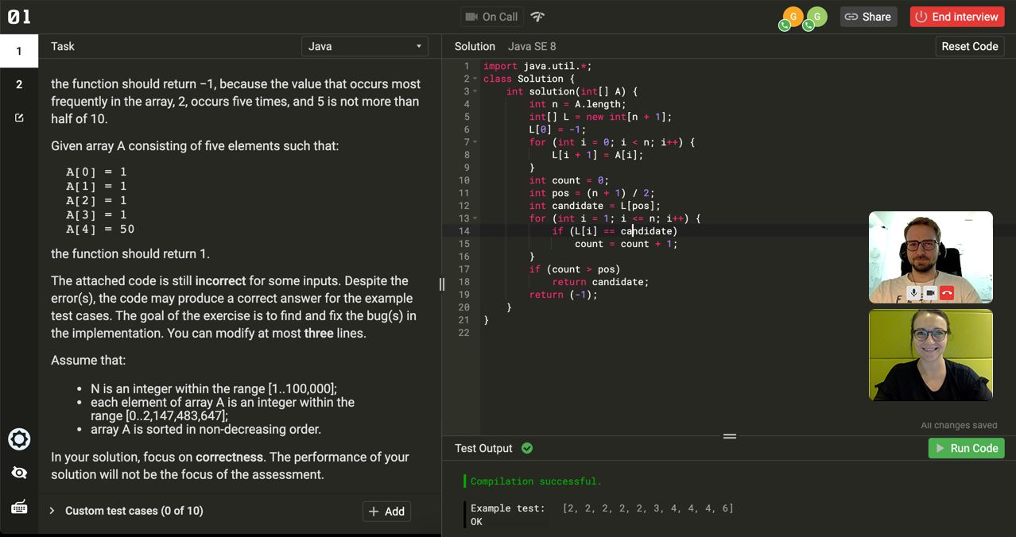The image size is (1016, 537).
Task: Switch to task 2 tab
Action: pos(19,84)
